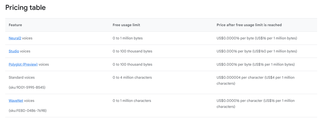This screenshot has height=120, width=324.
Task: Open the Studio voices link
Action: point(14,51)
